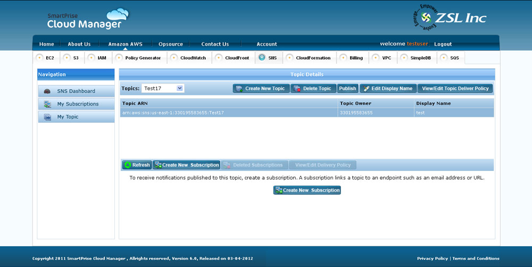Switch to the CloudWatch tab
532x267 pixels.
point(189,58)
